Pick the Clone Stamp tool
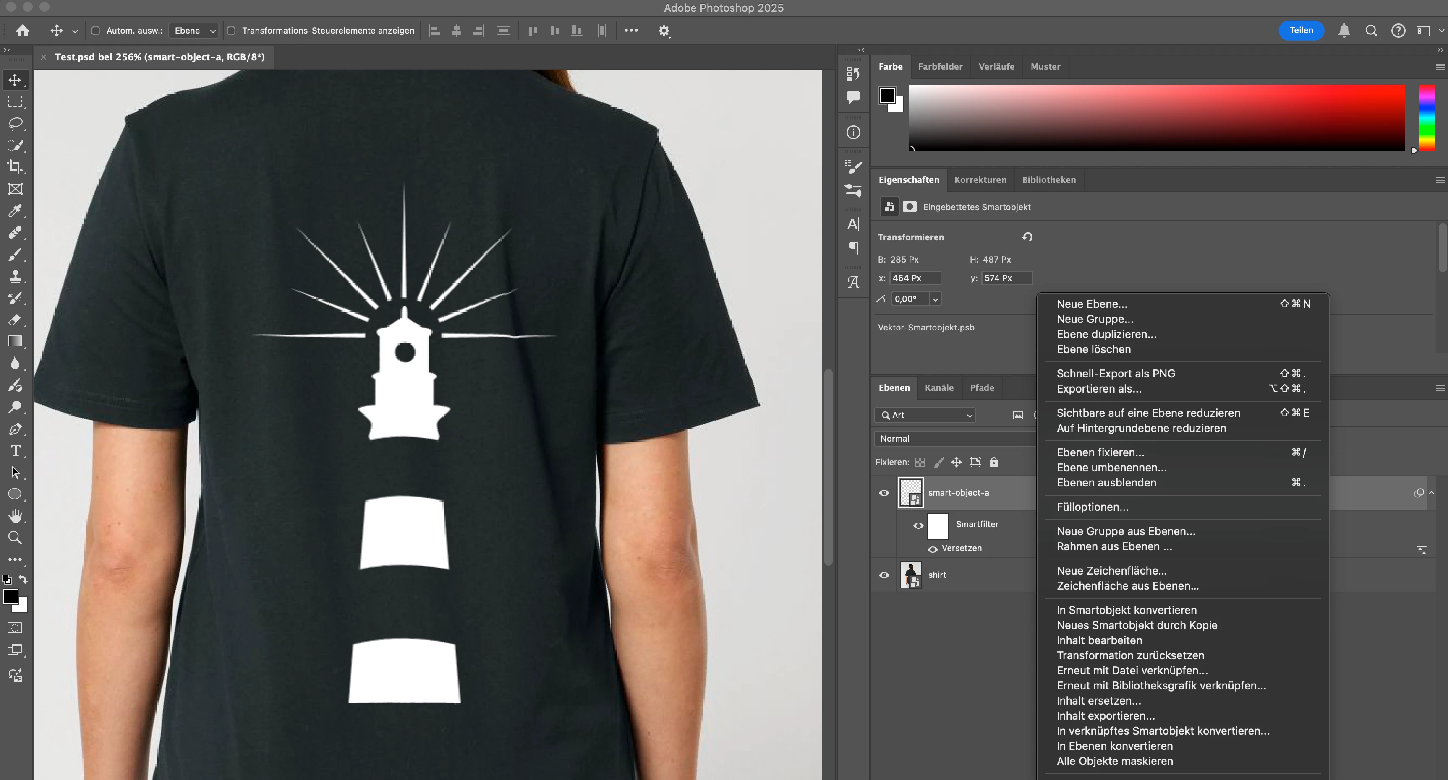This screenshot has width=1448, height=780. click(x=15, y=276)
